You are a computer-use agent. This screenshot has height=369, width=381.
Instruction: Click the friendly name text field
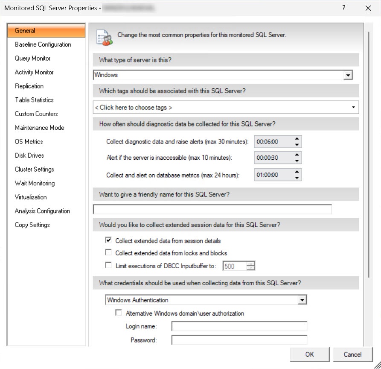212,209
